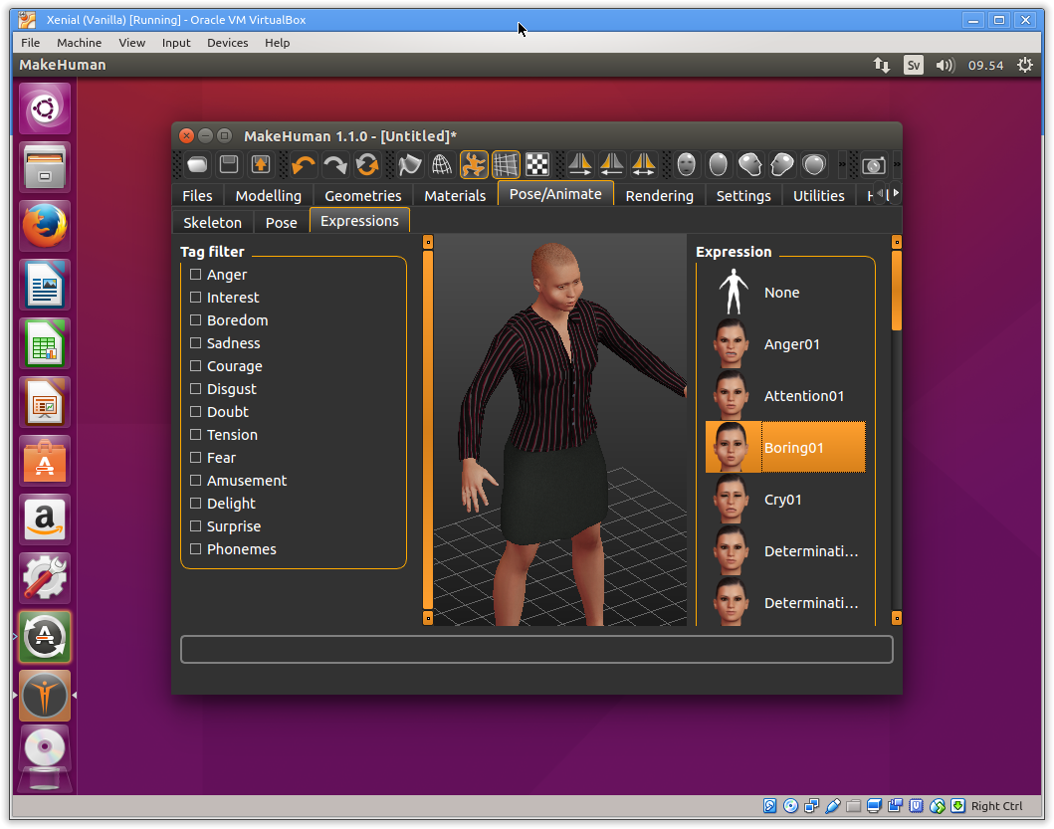Click the camera screenshot icon

(x=874, y=164)
